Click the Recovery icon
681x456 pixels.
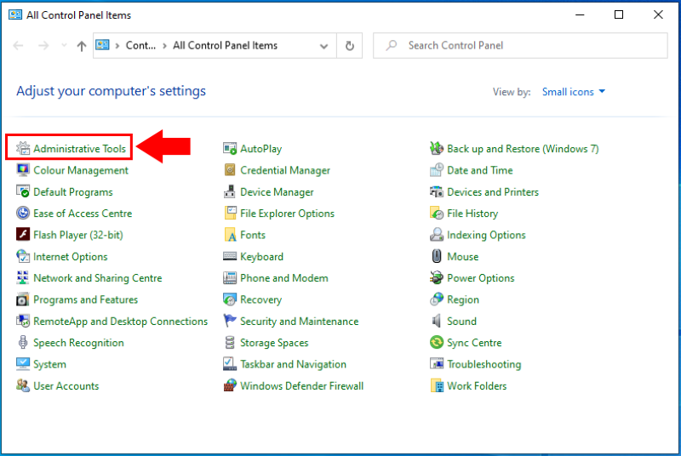click(x=230, y=299)
